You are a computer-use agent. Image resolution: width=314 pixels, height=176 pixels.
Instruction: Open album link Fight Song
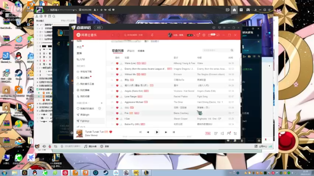[x=202, y=97]
